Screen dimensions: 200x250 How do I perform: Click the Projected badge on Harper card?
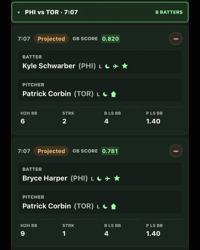pyautogui.click(x=51, y=151)
